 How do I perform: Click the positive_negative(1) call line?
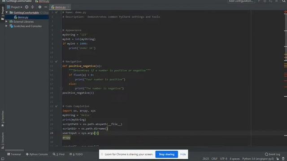pos(78,93)
